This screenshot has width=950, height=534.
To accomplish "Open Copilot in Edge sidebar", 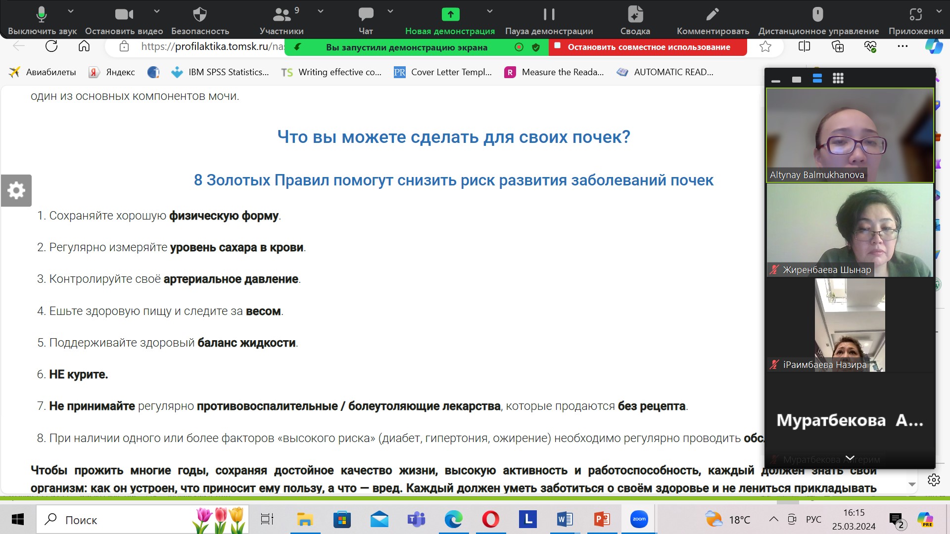I will point(934,46).
